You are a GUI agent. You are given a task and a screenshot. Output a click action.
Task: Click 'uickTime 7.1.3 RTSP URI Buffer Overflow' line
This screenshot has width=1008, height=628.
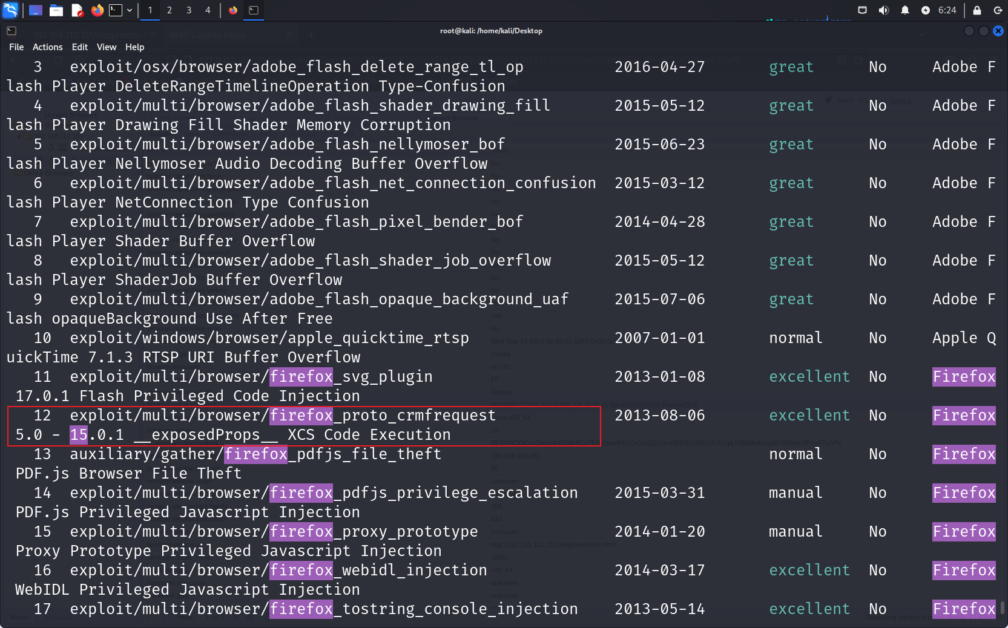point(183,357)
